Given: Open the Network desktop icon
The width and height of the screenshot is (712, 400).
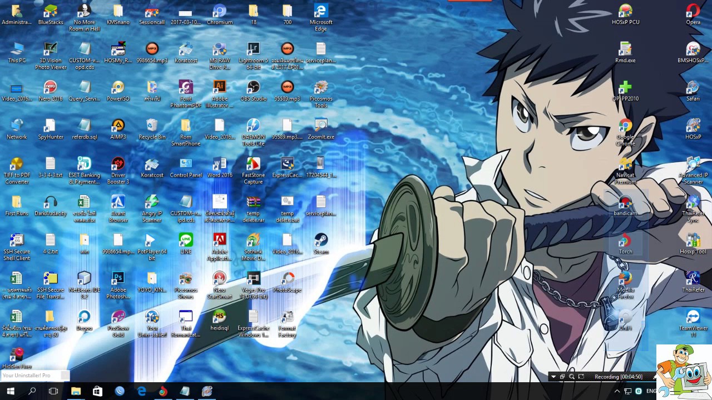Looking at the screenshot, I should click(x=17, y=130).
